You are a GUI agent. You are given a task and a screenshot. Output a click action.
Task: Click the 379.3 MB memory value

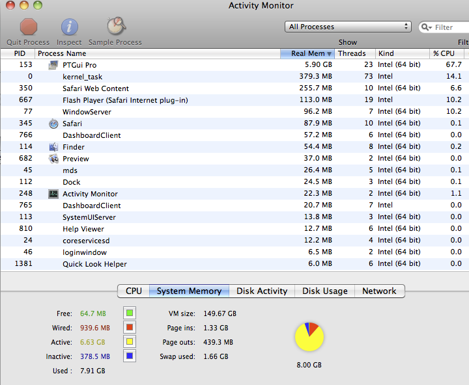tap(315, 76)
